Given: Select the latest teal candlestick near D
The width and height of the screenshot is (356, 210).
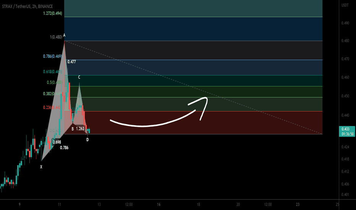Looking at the screenshot, I should [89, 131].
